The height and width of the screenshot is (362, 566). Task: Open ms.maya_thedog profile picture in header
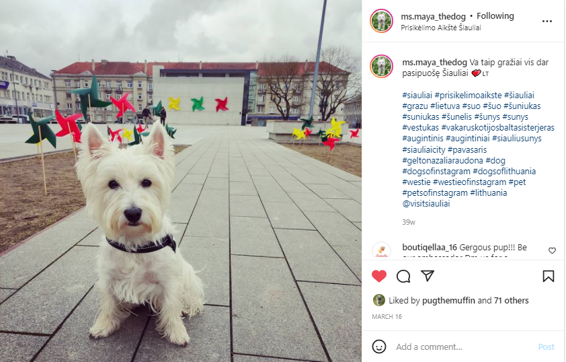[381, 21]
